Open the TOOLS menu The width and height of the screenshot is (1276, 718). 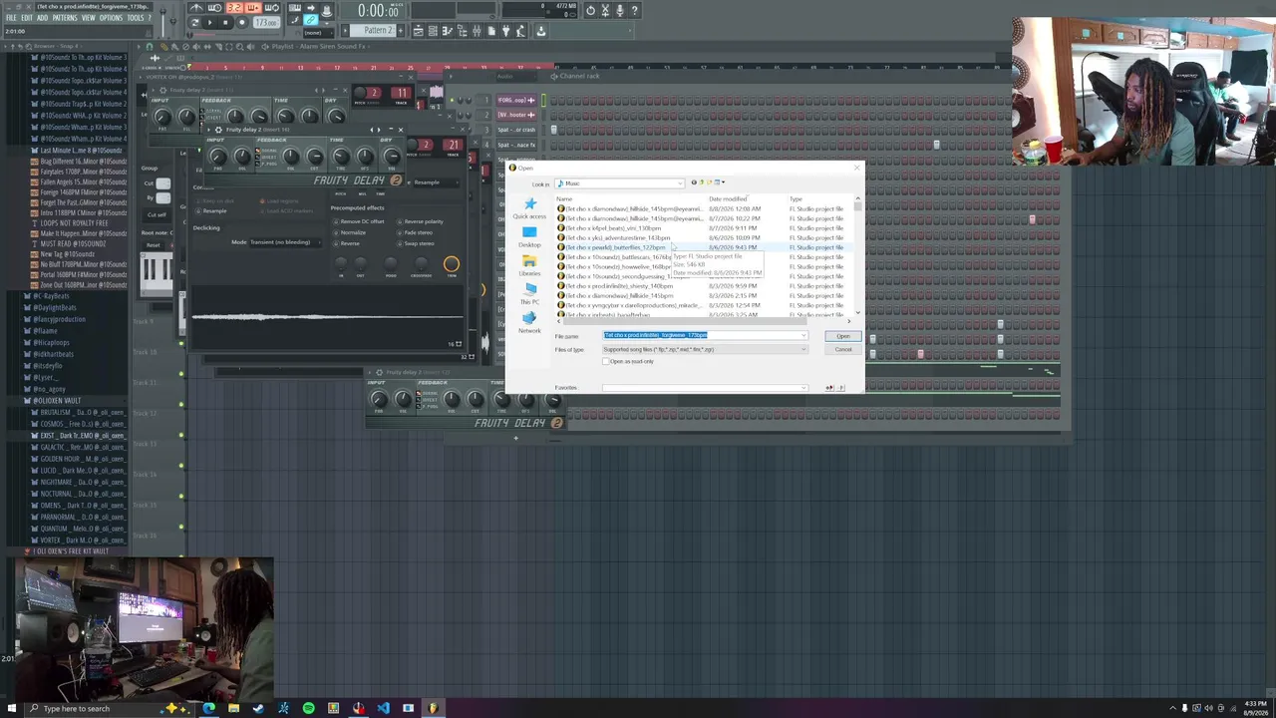tap(135, 18)
